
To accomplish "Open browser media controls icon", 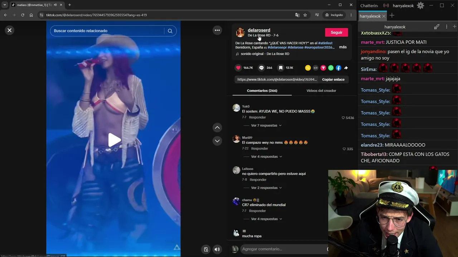I will [317, 15].
